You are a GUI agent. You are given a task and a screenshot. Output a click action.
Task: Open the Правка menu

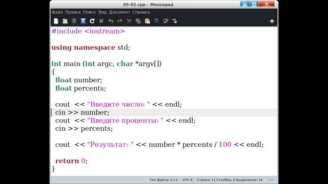73,12
